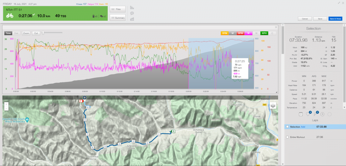The image size is (346, 166).
Task: Check the Selection lap checkbox
Action: pos(287,126)
